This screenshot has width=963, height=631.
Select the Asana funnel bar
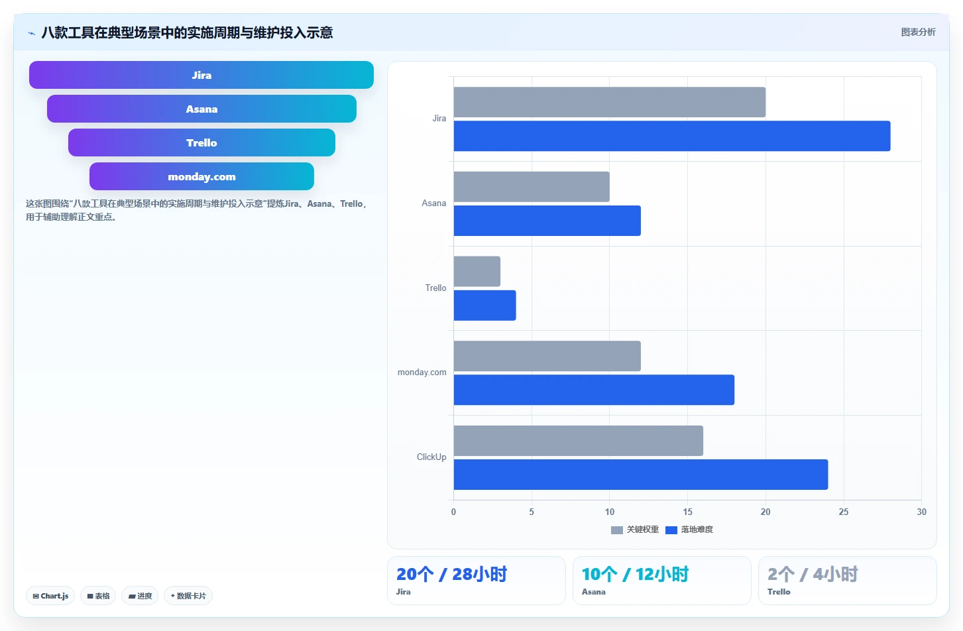point(201,109)
